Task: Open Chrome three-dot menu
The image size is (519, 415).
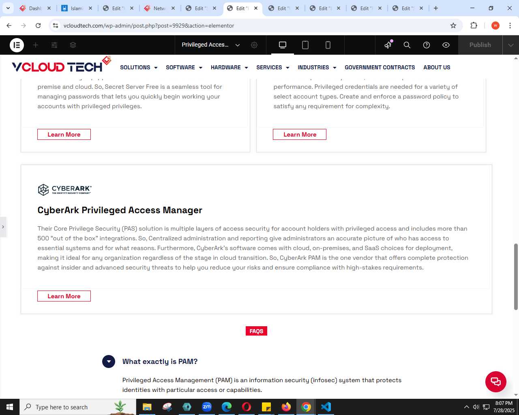Action: (510, 26)
